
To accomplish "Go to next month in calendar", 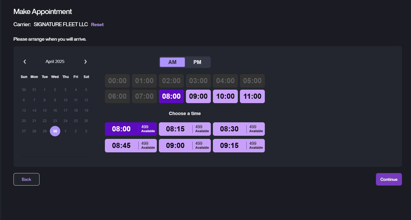I will (x=85, y=62).
